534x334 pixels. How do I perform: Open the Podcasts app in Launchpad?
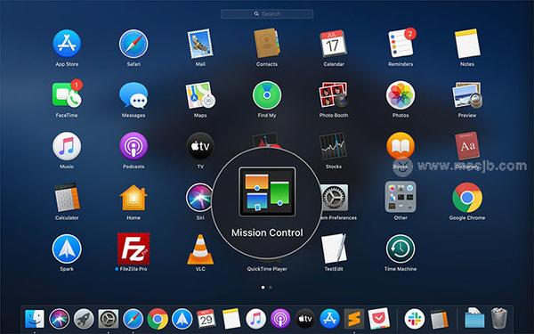pos(133,146)
